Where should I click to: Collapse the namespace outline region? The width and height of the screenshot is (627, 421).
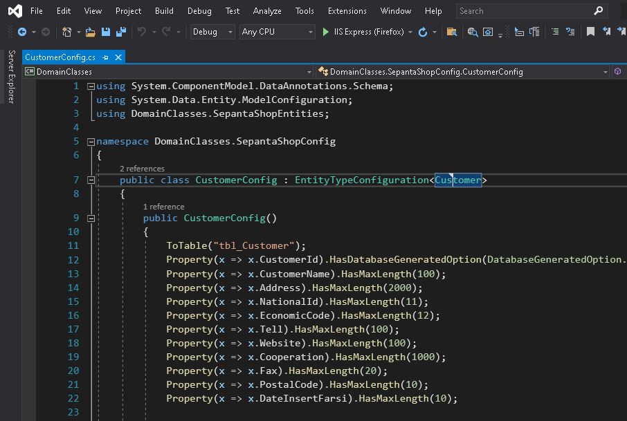pyautogui.click(x=91, y=141)
